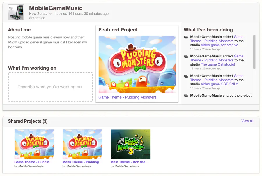Click 'Shared Projects (3)' heading
Image resolution: width=262 pixels, height=176 pixels.
[x=28, y=121]
